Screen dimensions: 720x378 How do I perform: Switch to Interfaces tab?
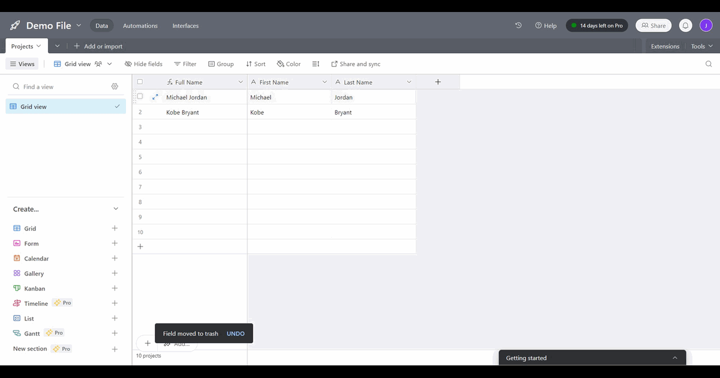coord(185,26)
